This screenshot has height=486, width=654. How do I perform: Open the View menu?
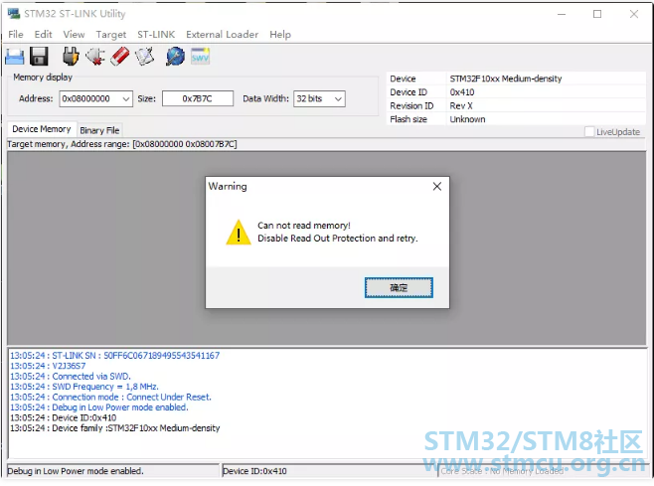[x=74, y=34]
